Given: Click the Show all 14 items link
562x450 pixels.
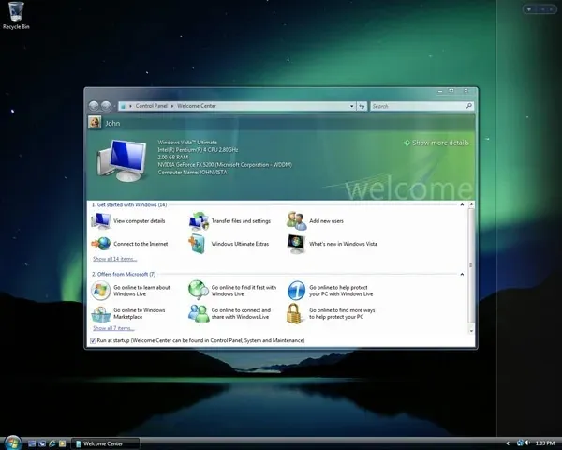Looking at the screenshot, I should click(x=115, y=259).
